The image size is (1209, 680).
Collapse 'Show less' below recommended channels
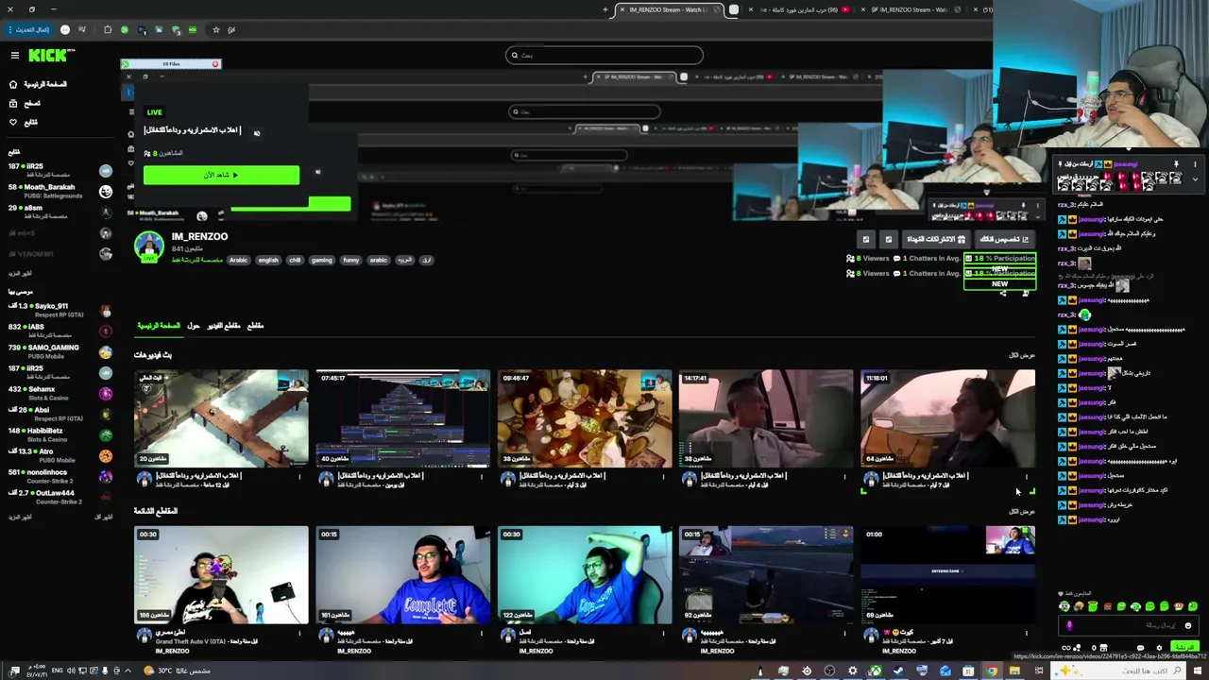104,517
